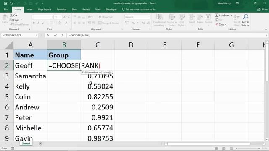The width and height of the screenshot is (269, 151).
Task: Open the font size dropdown
Action: click(61, 17)
